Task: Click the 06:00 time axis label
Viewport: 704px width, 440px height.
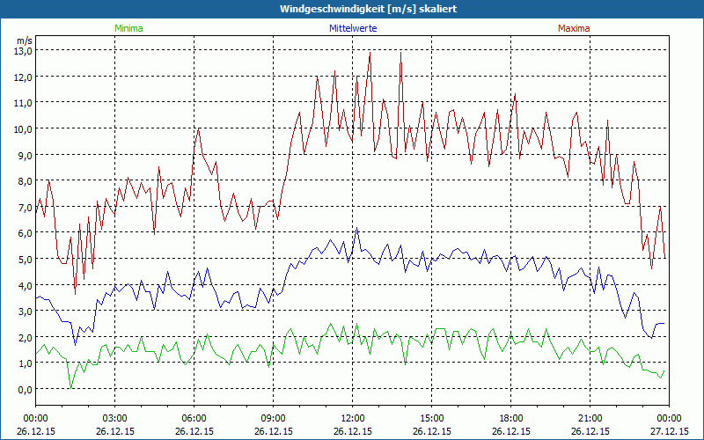Action: 194,419
